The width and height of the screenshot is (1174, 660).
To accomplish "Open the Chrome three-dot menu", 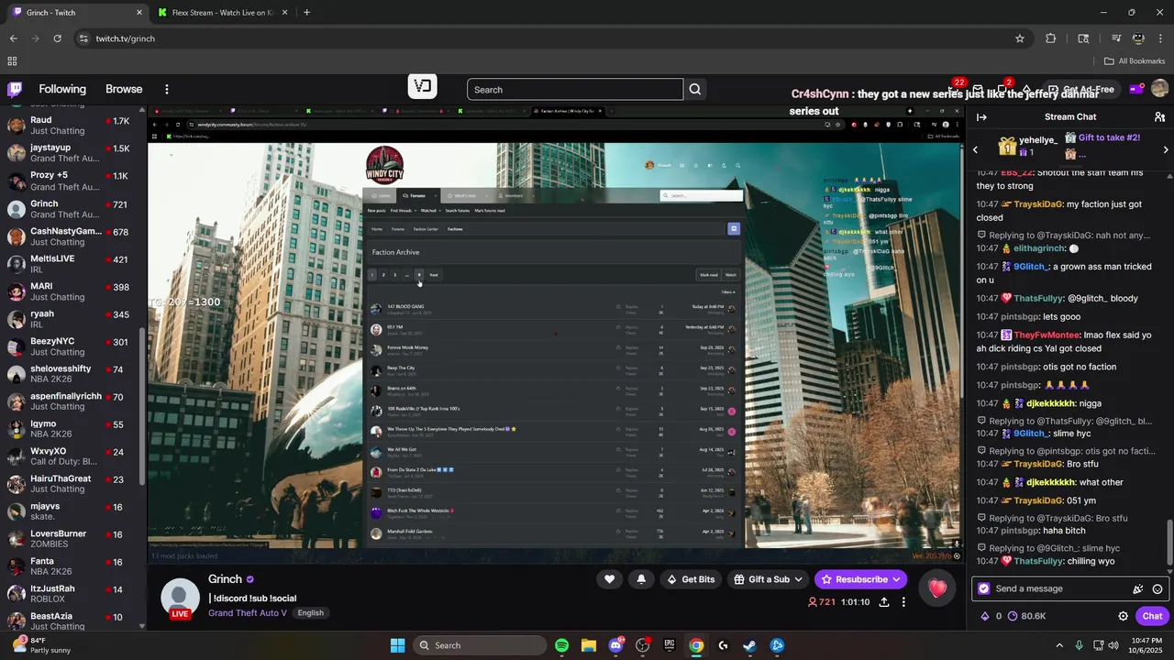I will (x=1160, y=38).
